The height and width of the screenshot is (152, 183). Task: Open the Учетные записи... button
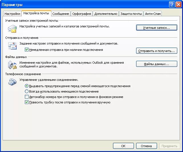coord(157,28)
